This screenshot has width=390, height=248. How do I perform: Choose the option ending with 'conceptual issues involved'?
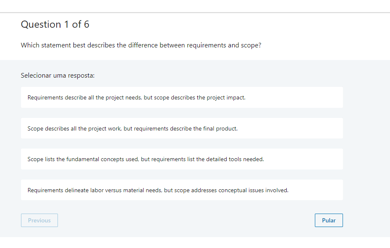coord(182,190)
